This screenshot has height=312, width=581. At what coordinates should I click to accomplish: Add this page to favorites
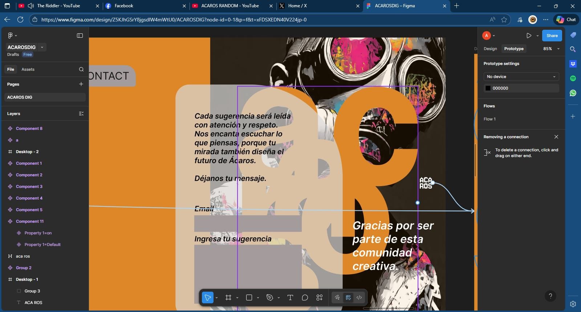coord(504,20)
